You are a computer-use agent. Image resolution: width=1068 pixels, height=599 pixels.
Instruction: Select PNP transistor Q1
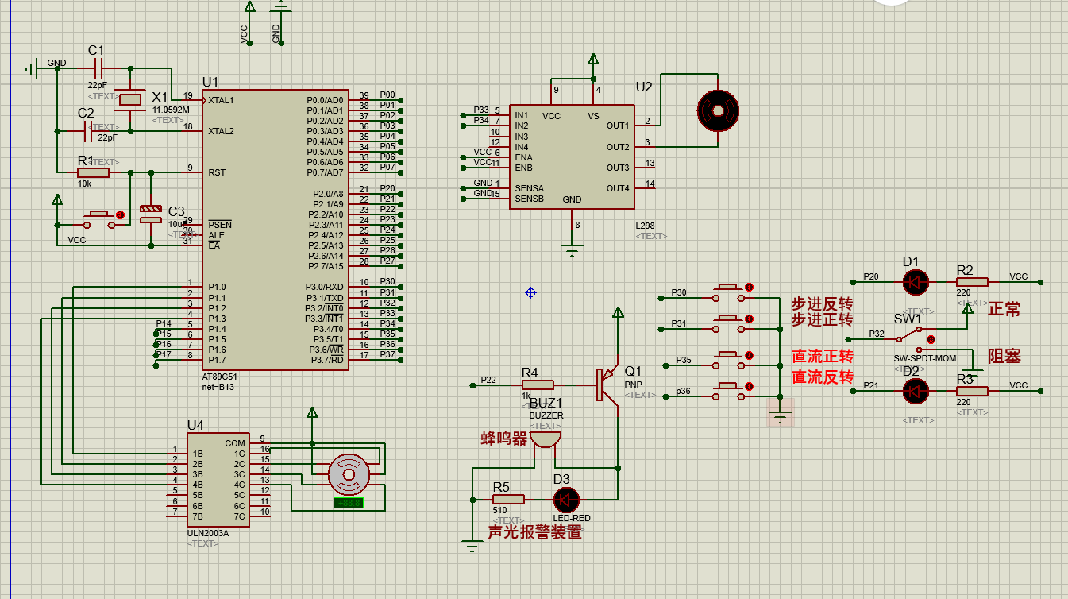(607, 385)
